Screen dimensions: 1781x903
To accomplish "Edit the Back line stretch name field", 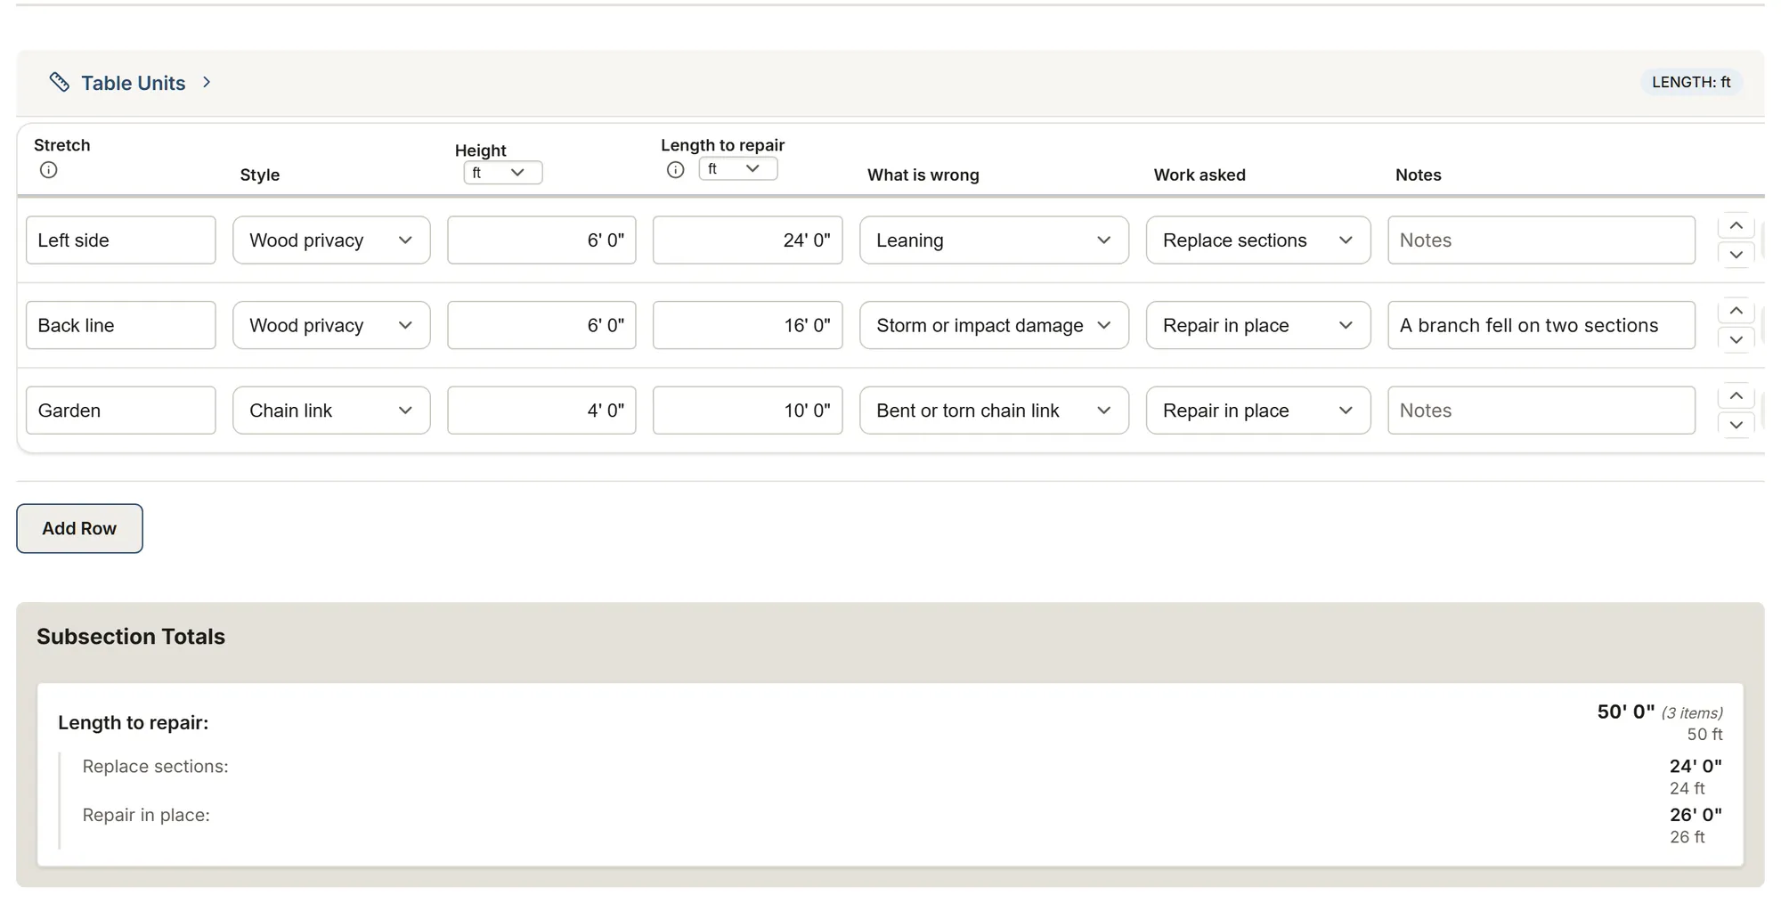I will [121, 325].
